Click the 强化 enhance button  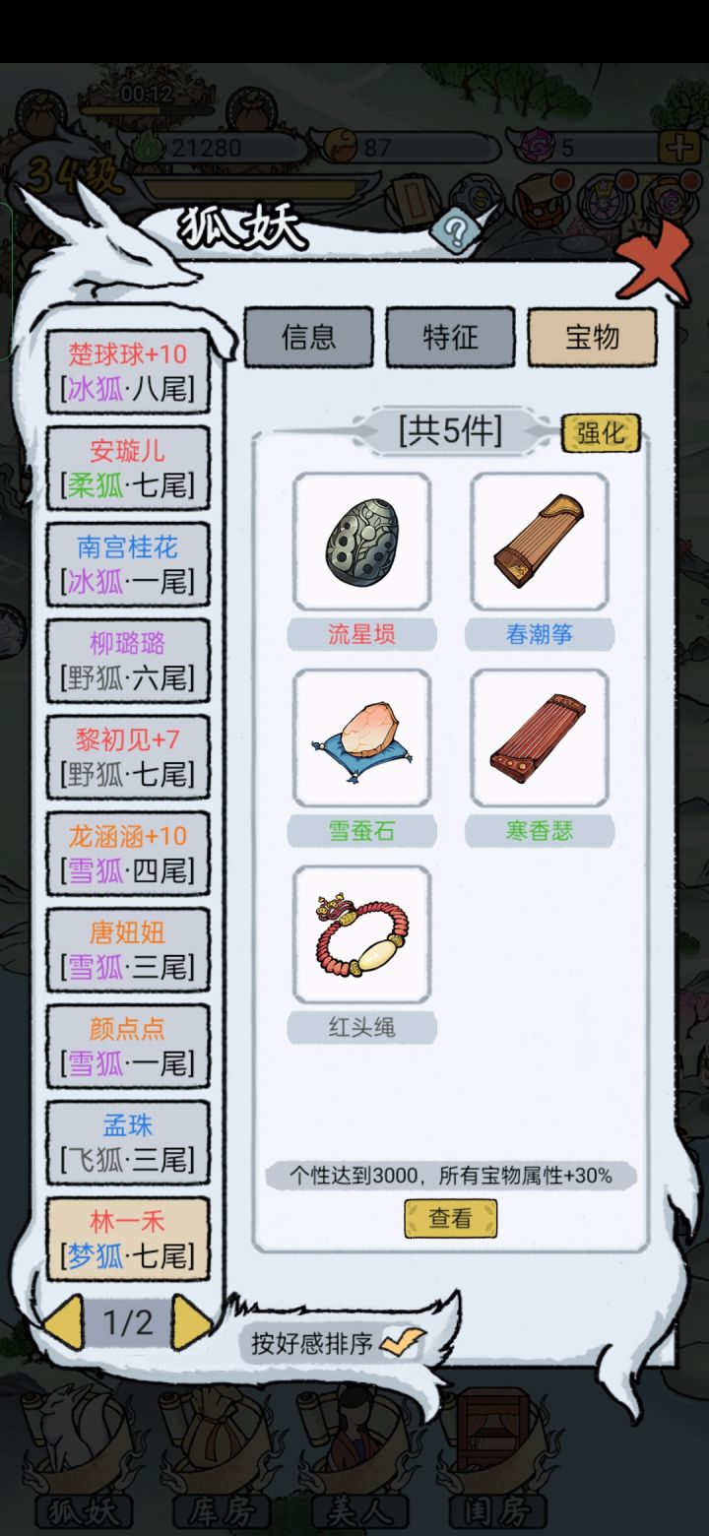pos(601,433)
